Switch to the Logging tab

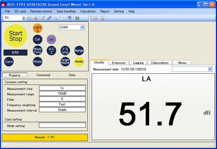pos(138,63)
